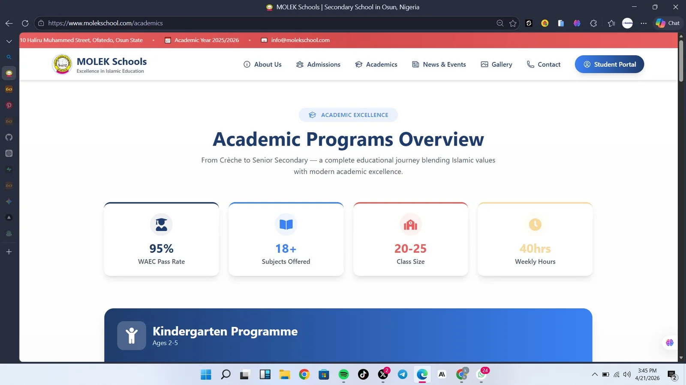This screenshot has width=686, height=385.
Task: Add this page to favorites via star icon
Action: click(x=513, y=23)
